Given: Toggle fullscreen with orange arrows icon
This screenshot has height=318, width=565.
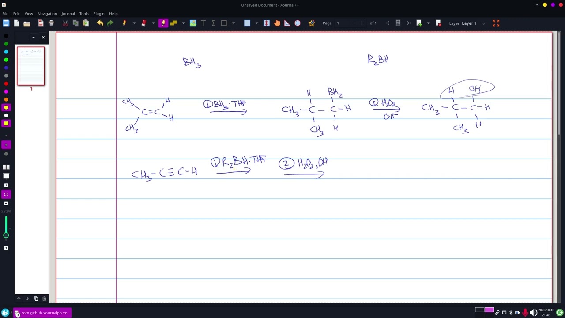Looking at the screenshot, I should [496, 23].
